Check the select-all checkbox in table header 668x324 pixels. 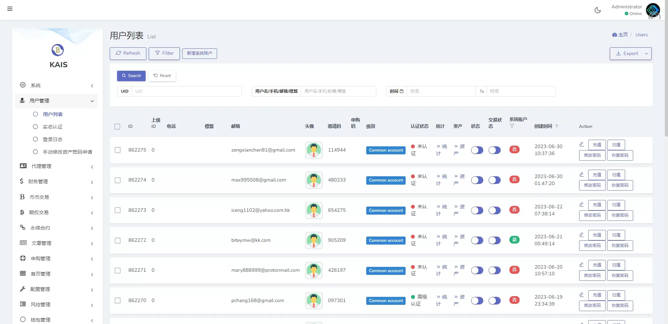[x=117, y=126]
